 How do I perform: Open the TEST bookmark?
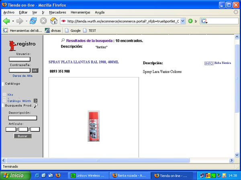90,30
